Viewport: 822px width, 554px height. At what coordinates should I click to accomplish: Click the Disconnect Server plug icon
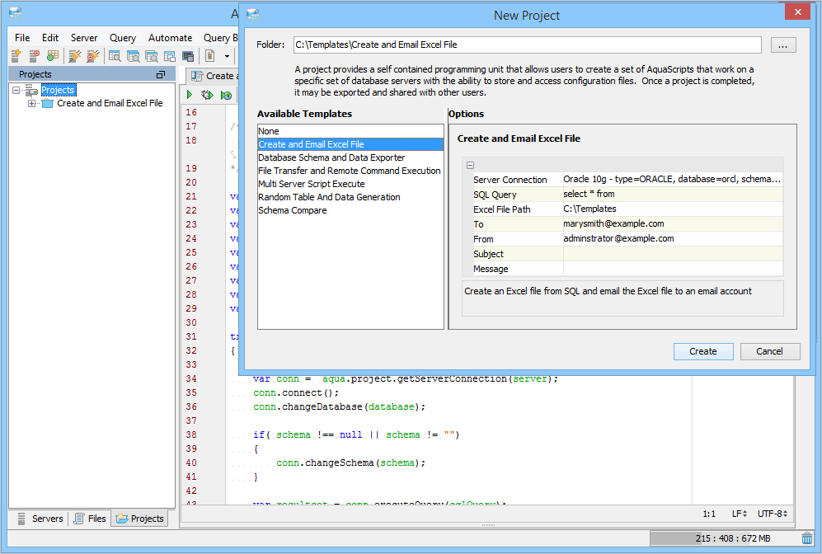(93, 56)
